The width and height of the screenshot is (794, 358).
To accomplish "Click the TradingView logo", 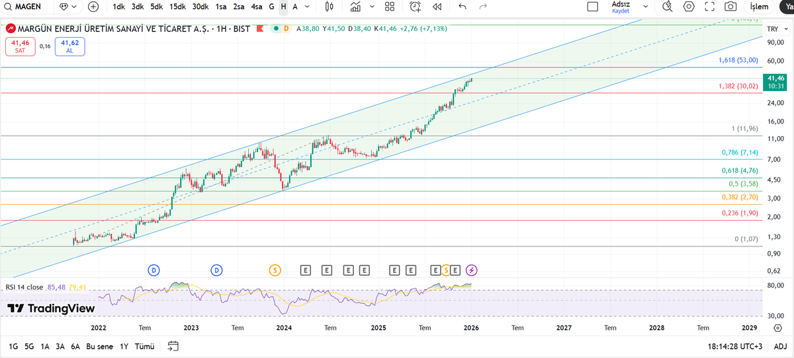I will 52,308.
